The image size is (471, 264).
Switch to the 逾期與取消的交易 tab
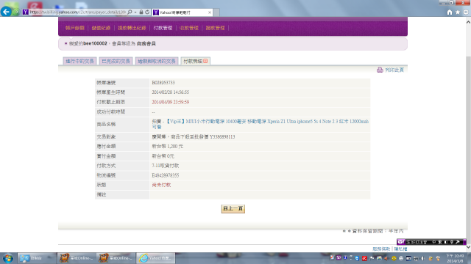click(157, 61)
